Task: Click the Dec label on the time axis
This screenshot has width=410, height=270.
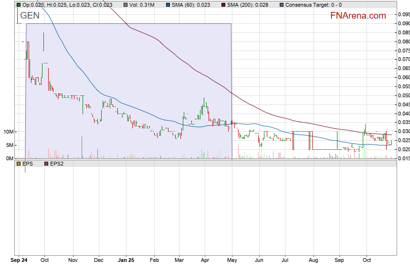Action: pyautogui.click(x=99, y=261)
